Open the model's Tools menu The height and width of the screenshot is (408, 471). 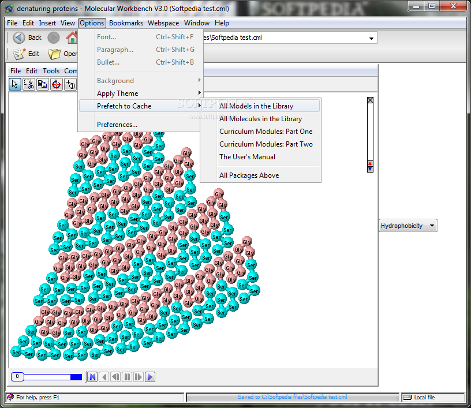[x=51, y=71]
